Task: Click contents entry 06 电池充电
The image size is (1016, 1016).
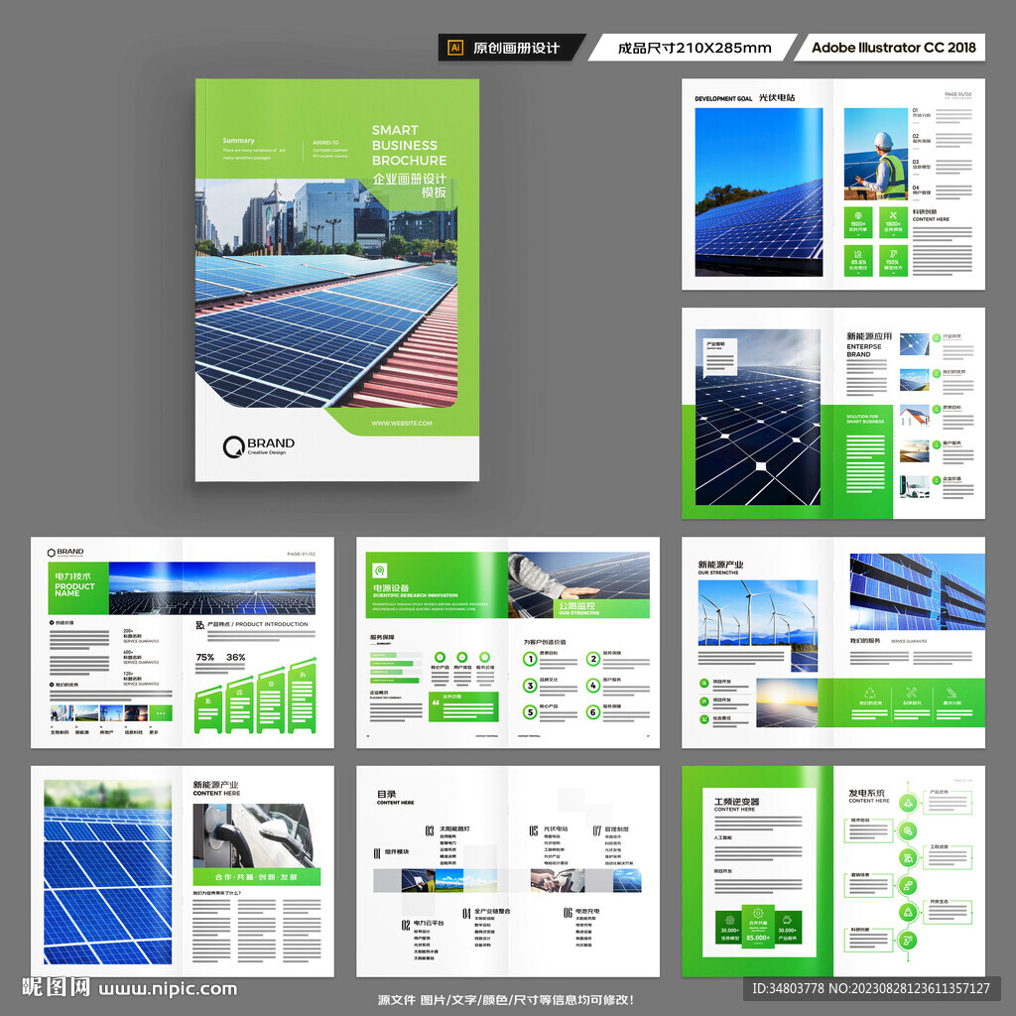Action: click(x=581, y=913)
